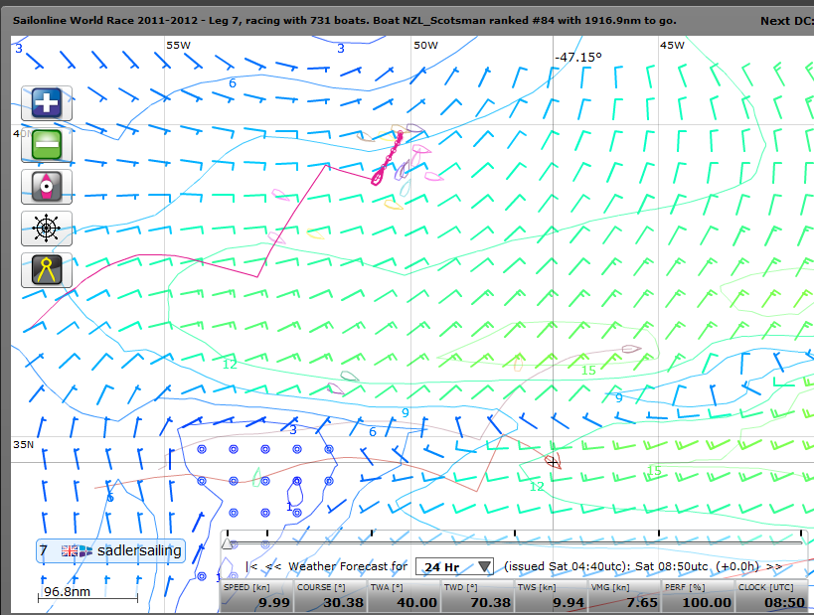Click the COURSE 30.38 readout
The height and width of the screenshot is (615, 814).
330,596
